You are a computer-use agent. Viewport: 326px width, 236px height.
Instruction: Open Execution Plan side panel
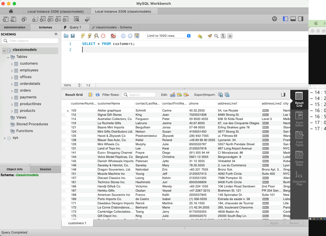coord(299,178)
